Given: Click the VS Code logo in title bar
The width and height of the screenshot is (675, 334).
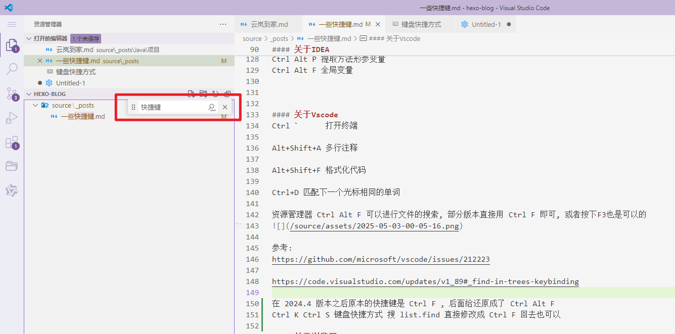Looking at the screenshot, I should [x=9, y=8].
